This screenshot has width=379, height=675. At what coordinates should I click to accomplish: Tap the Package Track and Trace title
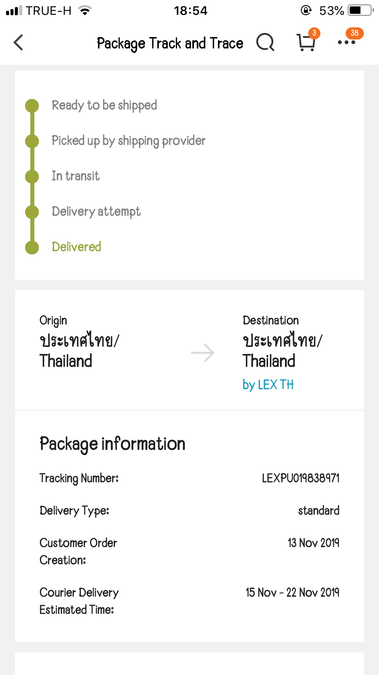[170, 43]
